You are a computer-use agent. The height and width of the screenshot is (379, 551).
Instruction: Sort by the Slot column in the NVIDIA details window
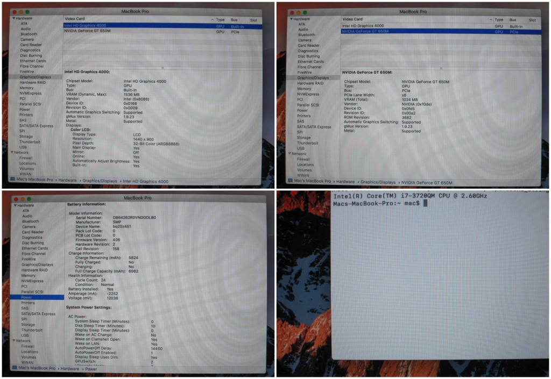(532, 20)
